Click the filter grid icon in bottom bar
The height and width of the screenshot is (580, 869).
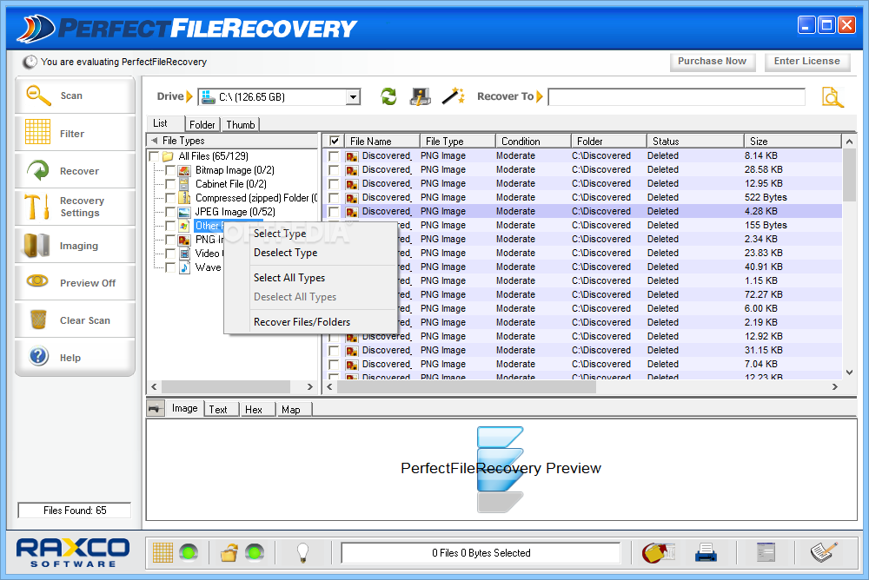[163, 552]
